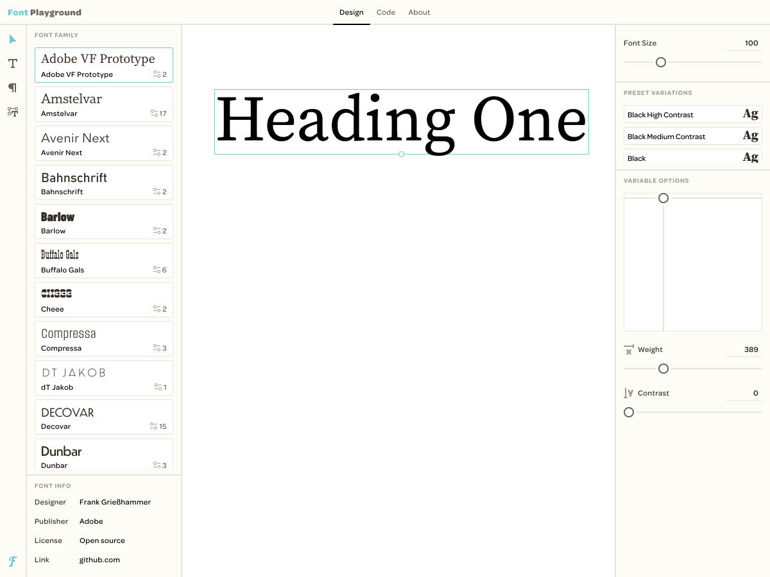Select the Text (T) tool

(x=13, y=63)
